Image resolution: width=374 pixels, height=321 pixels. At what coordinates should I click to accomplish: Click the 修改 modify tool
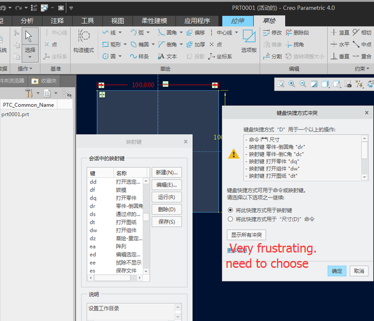272,33
